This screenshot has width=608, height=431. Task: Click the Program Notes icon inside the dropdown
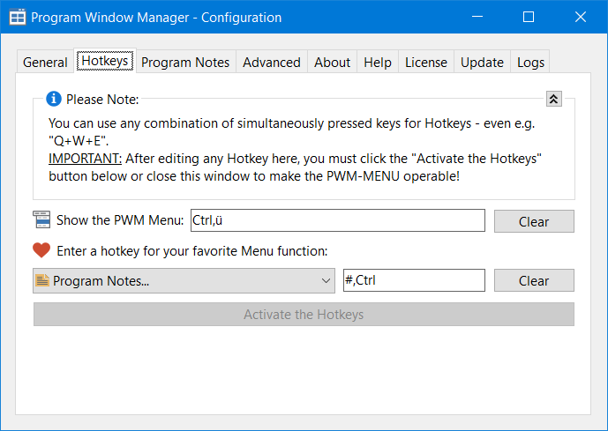tap(42, 281)
